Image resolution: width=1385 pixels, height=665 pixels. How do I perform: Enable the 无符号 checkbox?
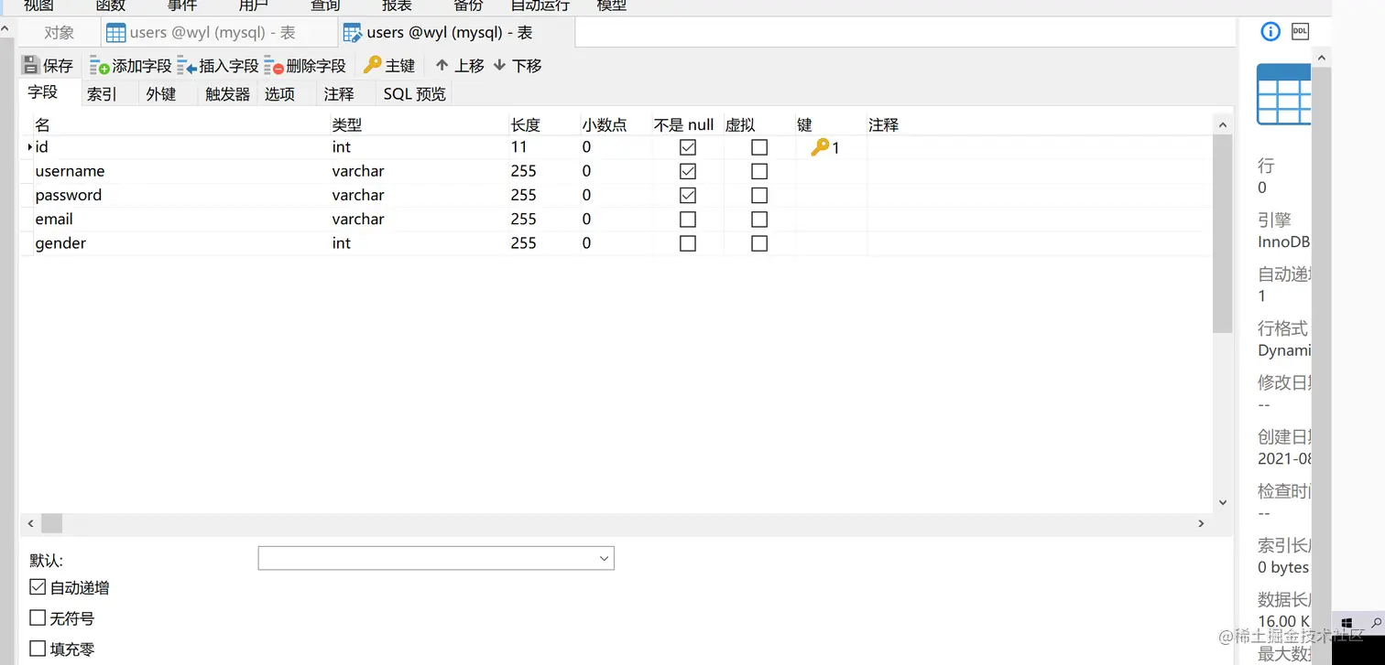tap(38, 618)
